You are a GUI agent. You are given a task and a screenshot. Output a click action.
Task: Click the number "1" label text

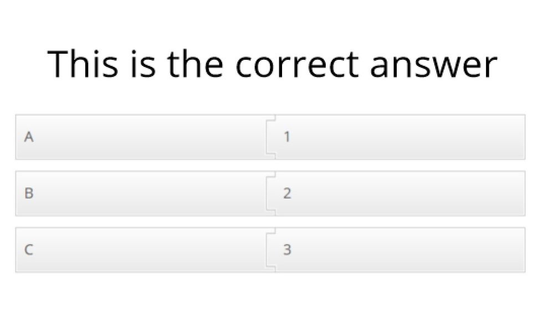tap(286, 137)
